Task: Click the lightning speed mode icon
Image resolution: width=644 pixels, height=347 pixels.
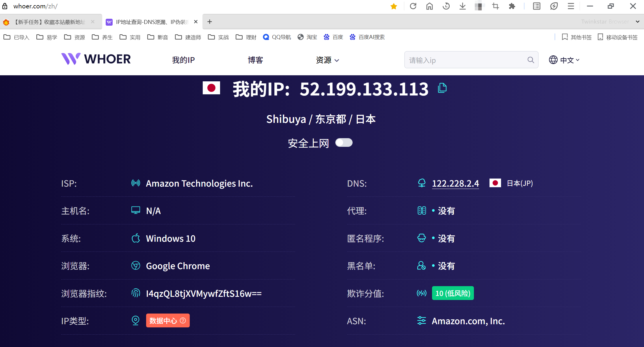Action: click(554, 6)
